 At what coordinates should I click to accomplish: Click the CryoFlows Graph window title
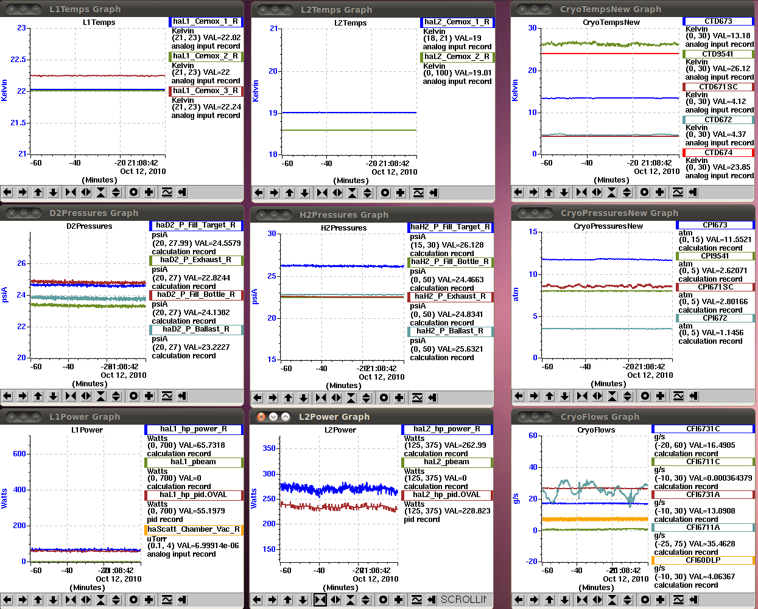pyautogui.click(x=600, y=417)
